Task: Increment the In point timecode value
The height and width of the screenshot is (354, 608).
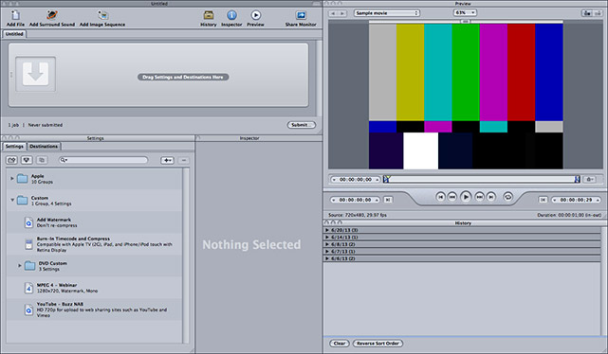Action: point(377,200)
